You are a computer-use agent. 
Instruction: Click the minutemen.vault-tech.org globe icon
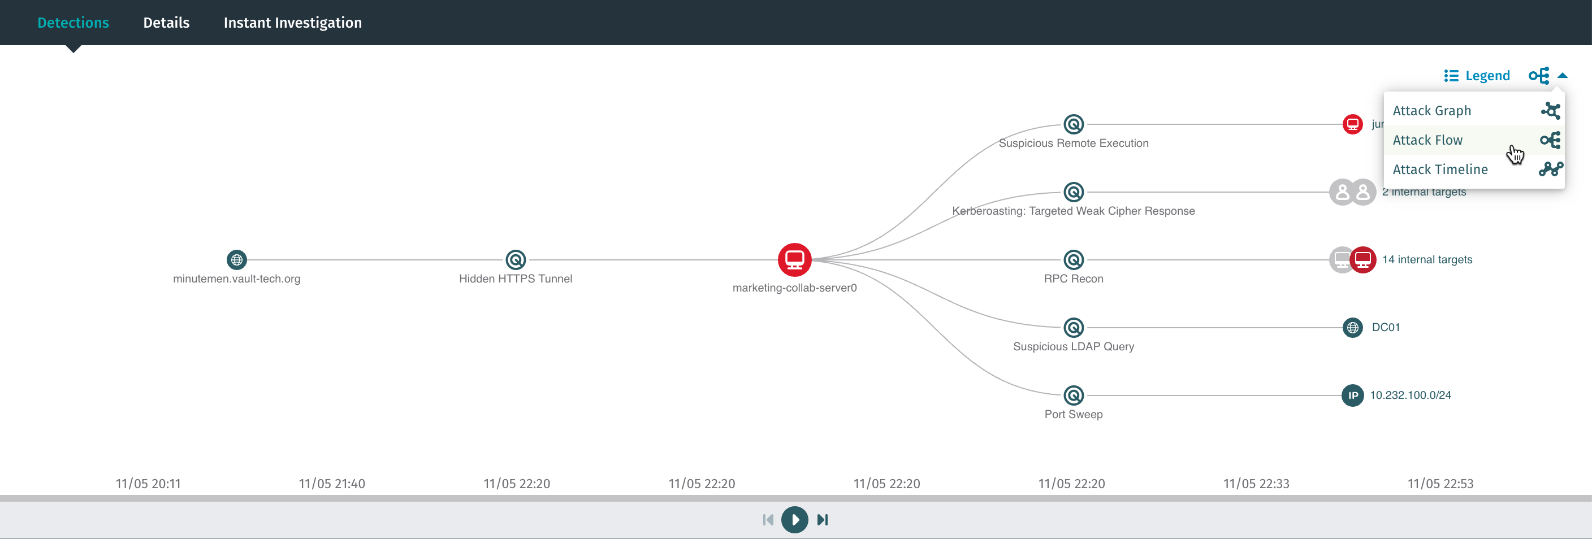point(237,259)
